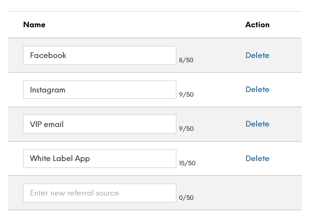Click the Name column header
This screenshot has height=216, width=313.
[34, 25]
